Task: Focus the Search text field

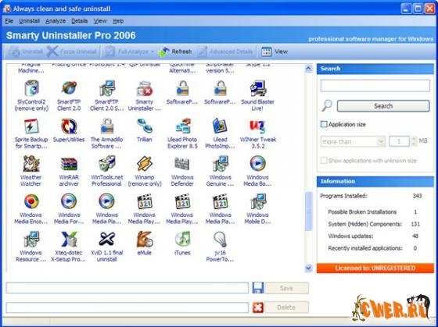Action: tap(375, 86)
